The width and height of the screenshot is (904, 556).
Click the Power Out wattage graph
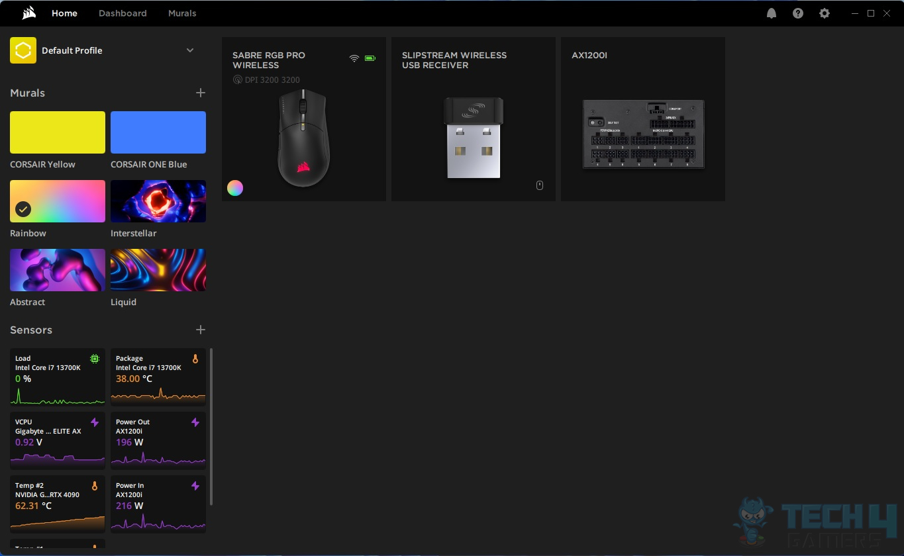[x=158, y=458]
